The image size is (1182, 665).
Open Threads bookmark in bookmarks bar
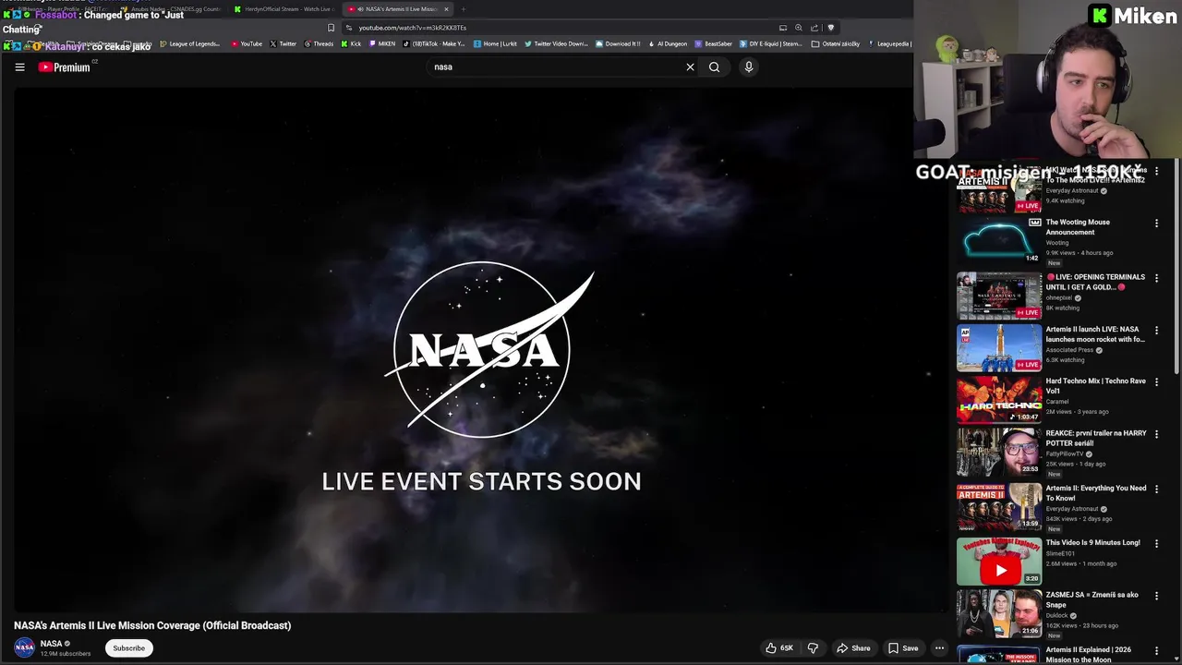319,43
